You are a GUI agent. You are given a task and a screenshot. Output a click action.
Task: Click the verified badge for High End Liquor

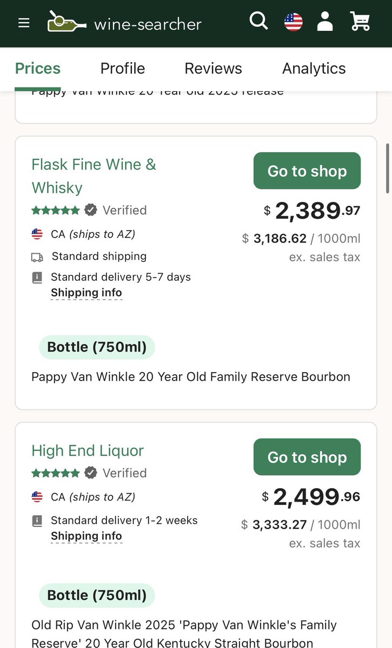(91, 473)
